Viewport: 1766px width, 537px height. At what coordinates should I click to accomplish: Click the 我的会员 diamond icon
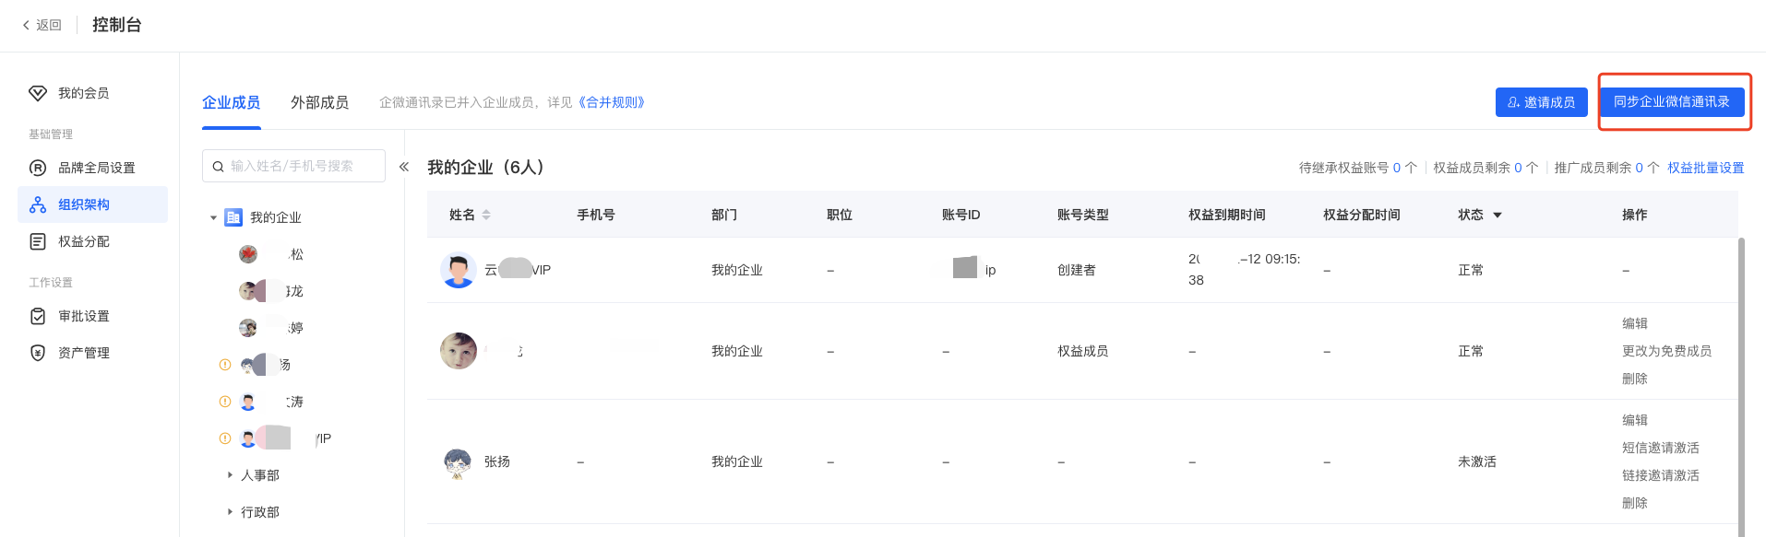(x=38, y=93)
